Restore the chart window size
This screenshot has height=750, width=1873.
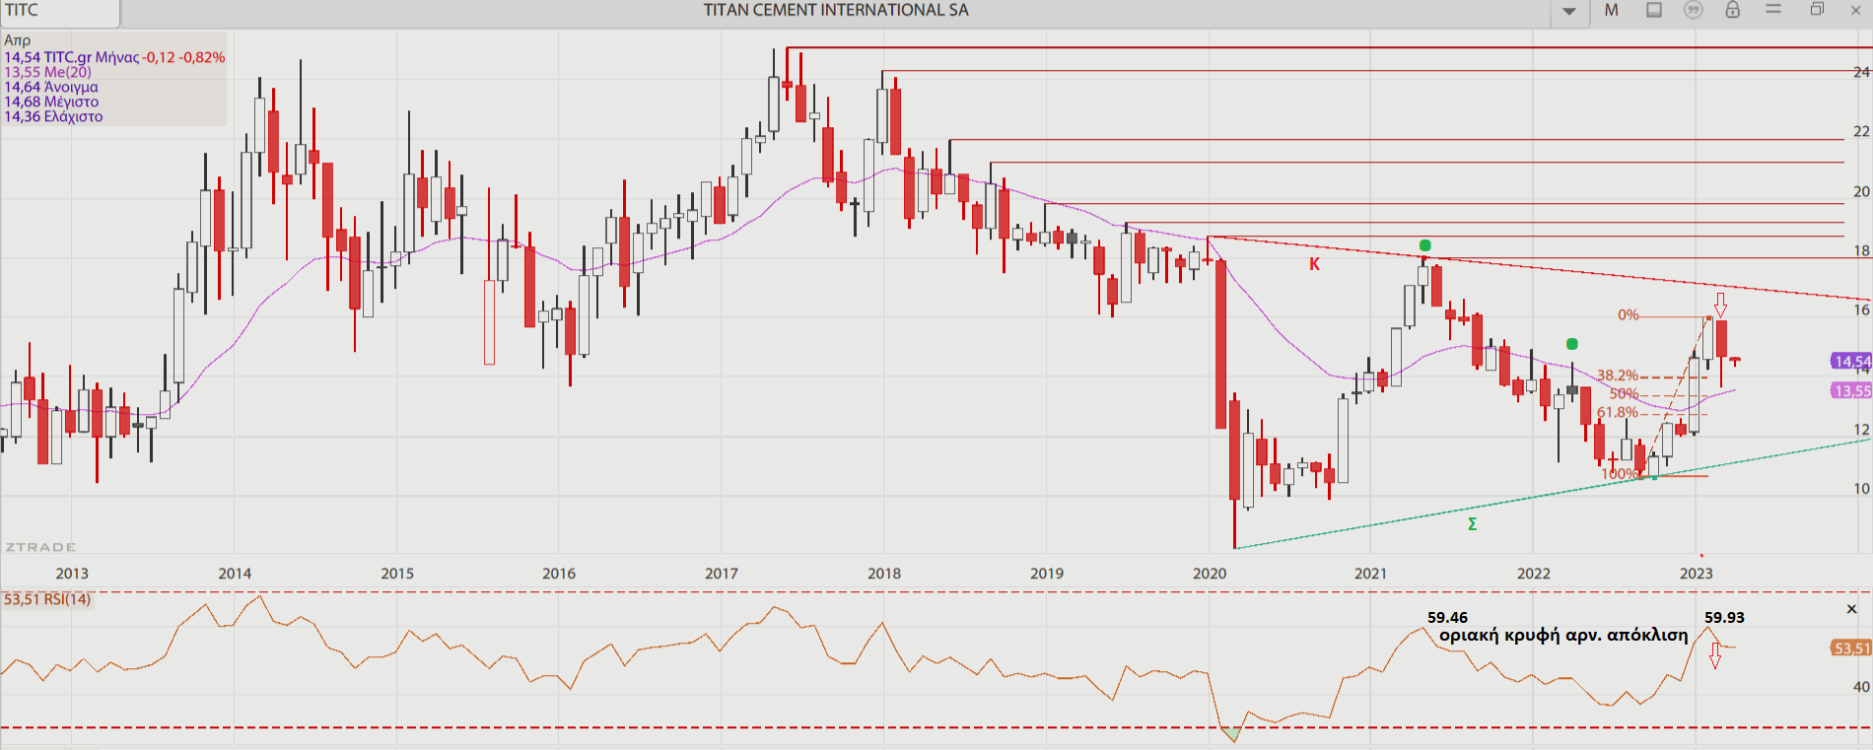point(1817,9)
